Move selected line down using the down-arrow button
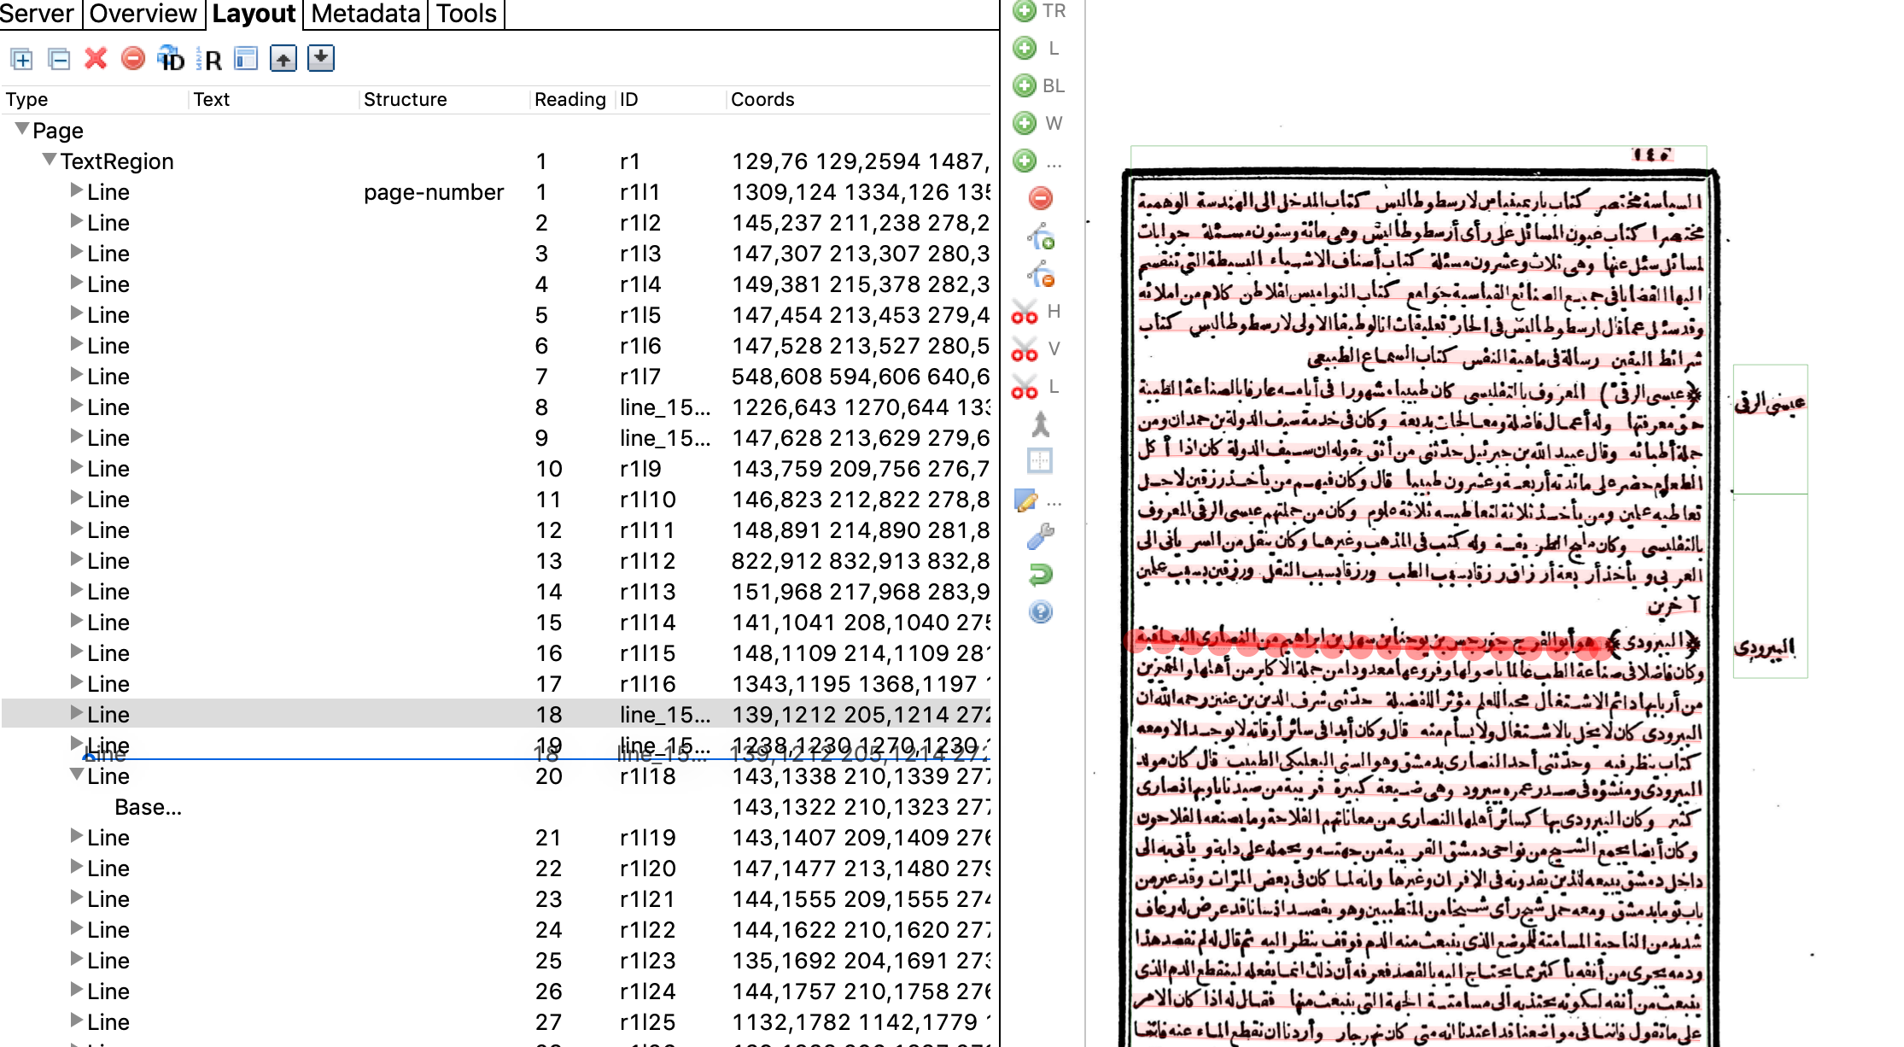Image resolution: width=1904 pixels, height=1047 pixels. pos(320,60)
